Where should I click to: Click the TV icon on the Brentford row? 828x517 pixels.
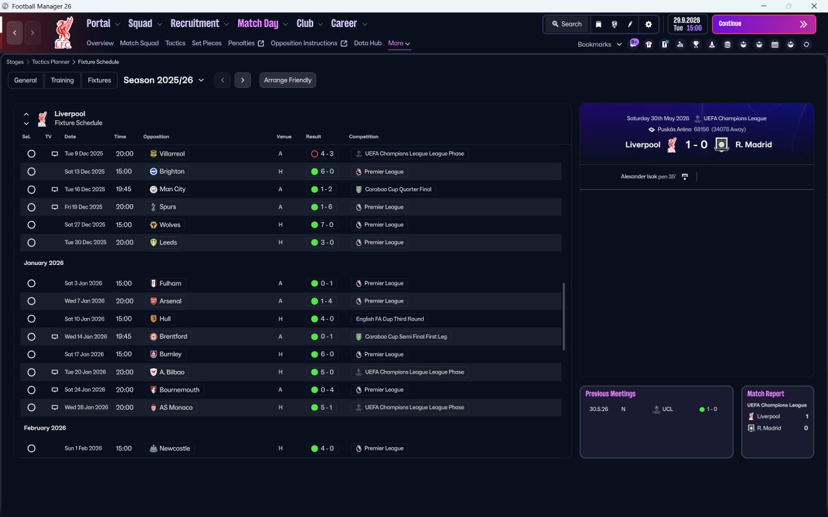pyautogui.click(x=55, y=337)
